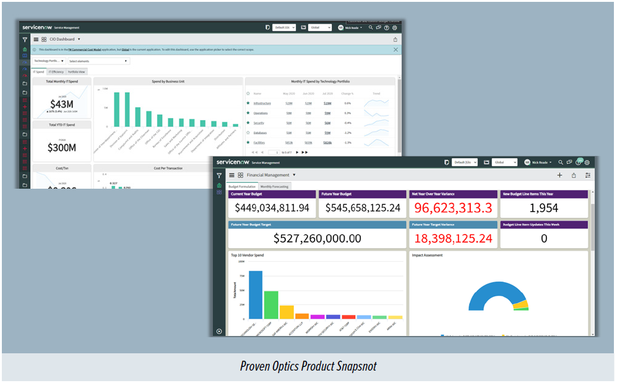Click the filter navigator icon in Financial Management window
The width and height of the screenshot is (617, 383).
[219, 175]
